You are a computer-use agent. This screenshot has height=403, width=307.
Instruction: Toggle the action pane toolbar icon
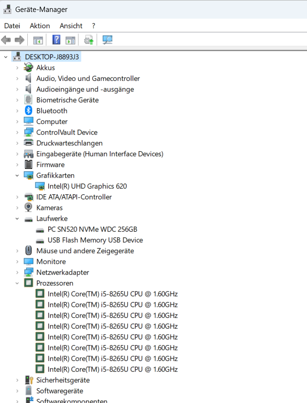pos(70,40)
